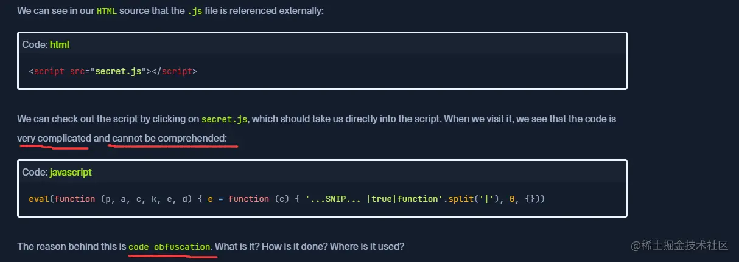Screen dimensions: 739x262
Task: Click the eval keyword in the JavaScript snippet
Action: point(39,199)
